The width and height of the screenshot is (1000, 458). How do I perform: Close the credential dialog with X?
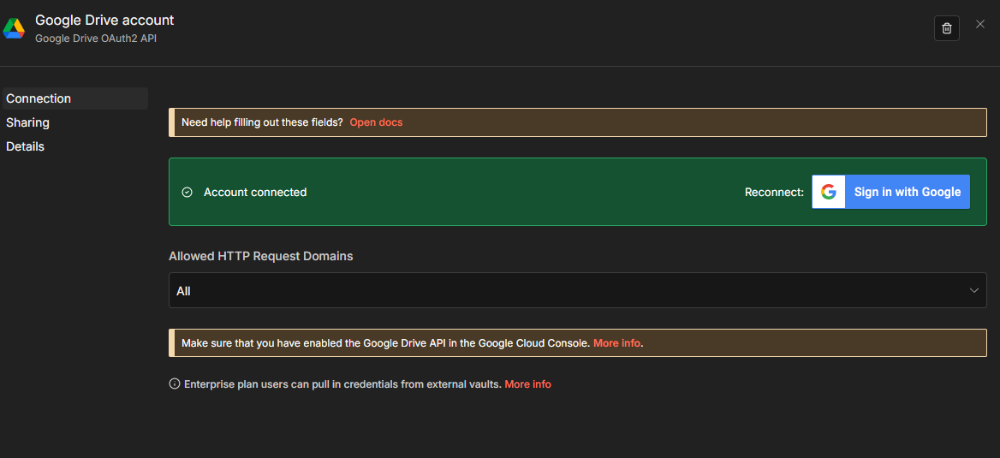pyautogui.click(x=980, y=24)
